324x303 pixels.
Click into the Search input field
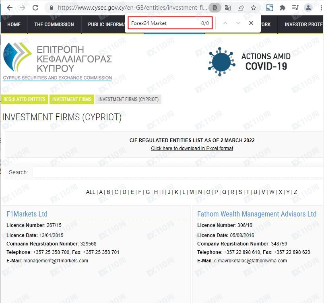pos(177,172)
